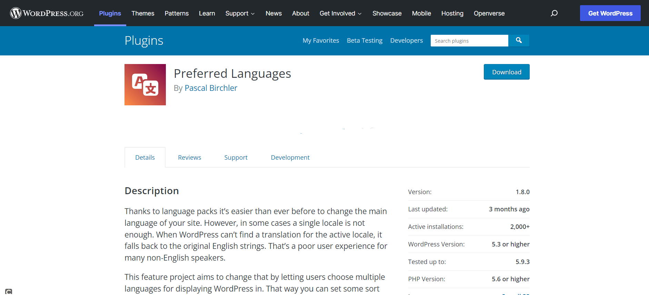Open the Openverse menu item

(489, 13)
